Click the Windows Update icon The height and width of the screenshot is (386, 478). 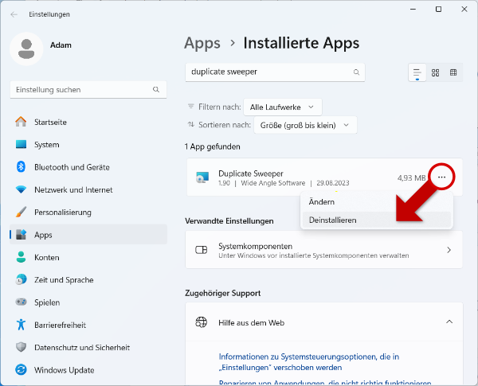[x=21, y=370]
